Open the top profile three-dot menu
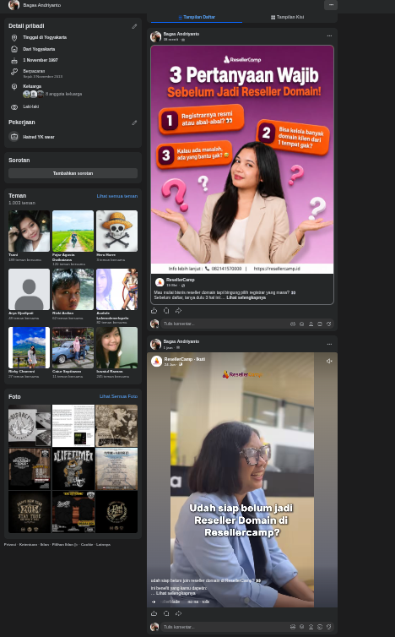395x637 pixels. click(331, 5)
